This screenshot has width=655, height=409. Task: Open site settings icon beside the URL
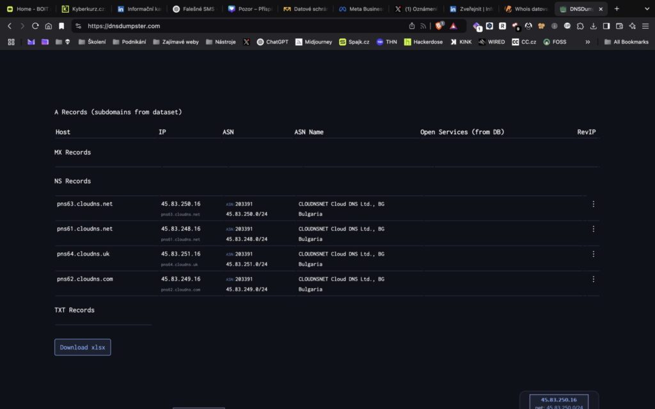click(x=78, y=26)
